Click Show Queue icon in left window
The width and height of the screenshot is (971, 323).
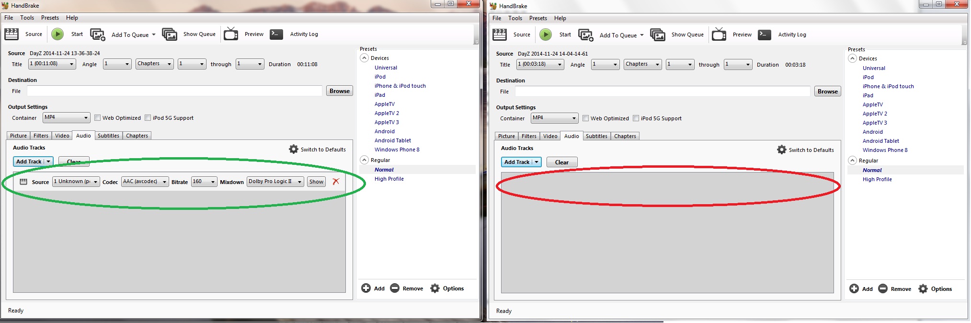[170, 35]
